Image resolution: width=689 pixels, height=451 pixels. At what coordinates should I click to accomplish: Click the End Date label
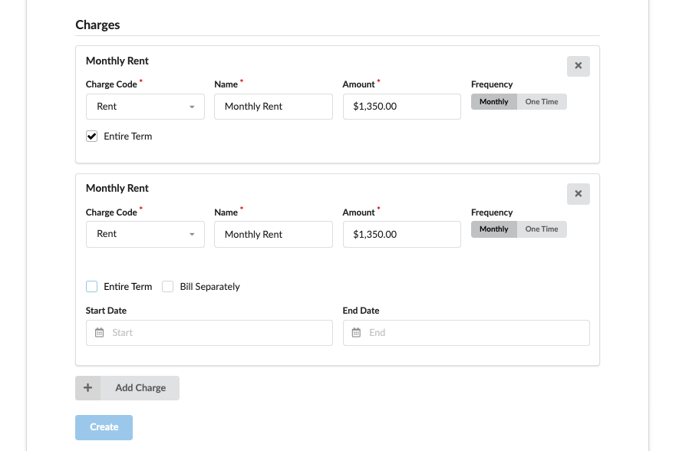coord(361,311)
